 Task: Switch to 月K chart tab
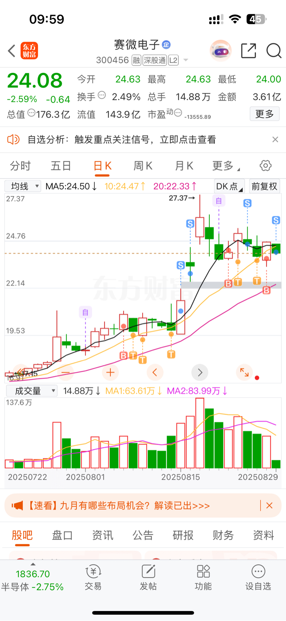click(184, 166)
